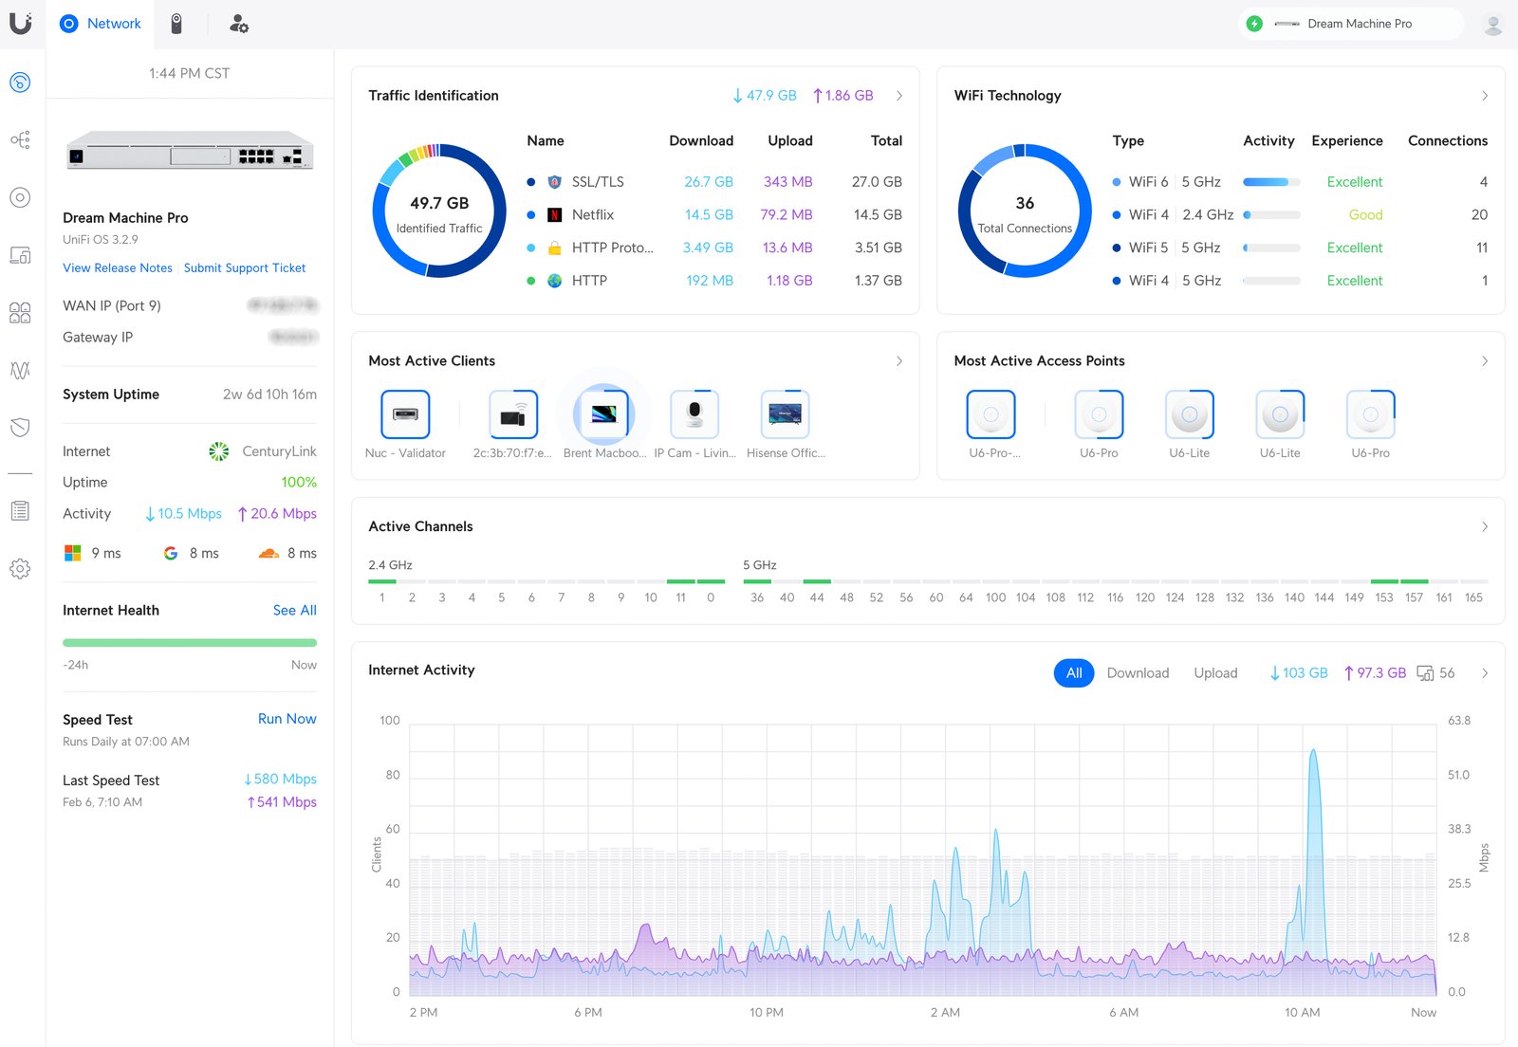Viewport: 1518px width, 1047px height.
Task: Open the Client Devices sidebar icon
Action: (x=20, y=255)
